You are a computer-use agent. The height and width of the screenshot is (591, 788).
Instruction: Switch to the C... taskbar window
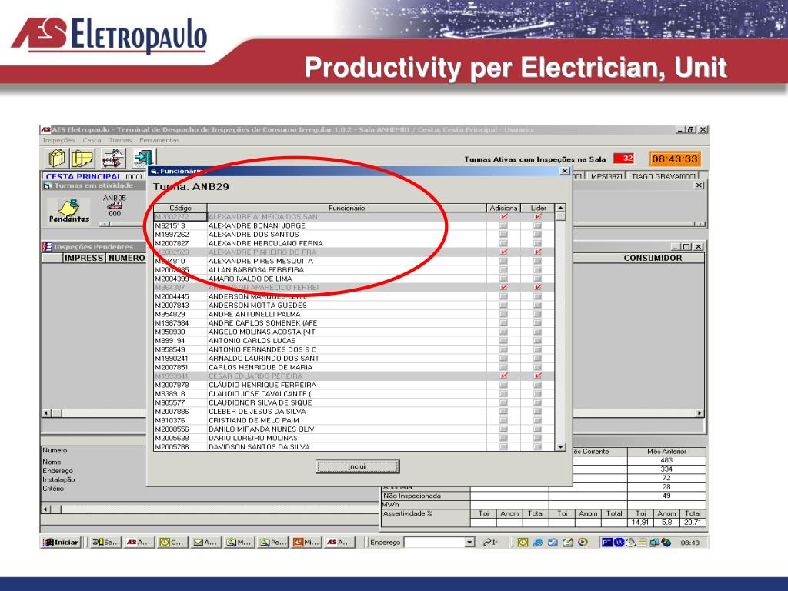[172, 543]
